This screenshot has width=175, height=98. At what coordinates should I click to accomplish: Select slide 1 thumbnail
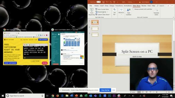pyautogui.click(x=95, y=22)
